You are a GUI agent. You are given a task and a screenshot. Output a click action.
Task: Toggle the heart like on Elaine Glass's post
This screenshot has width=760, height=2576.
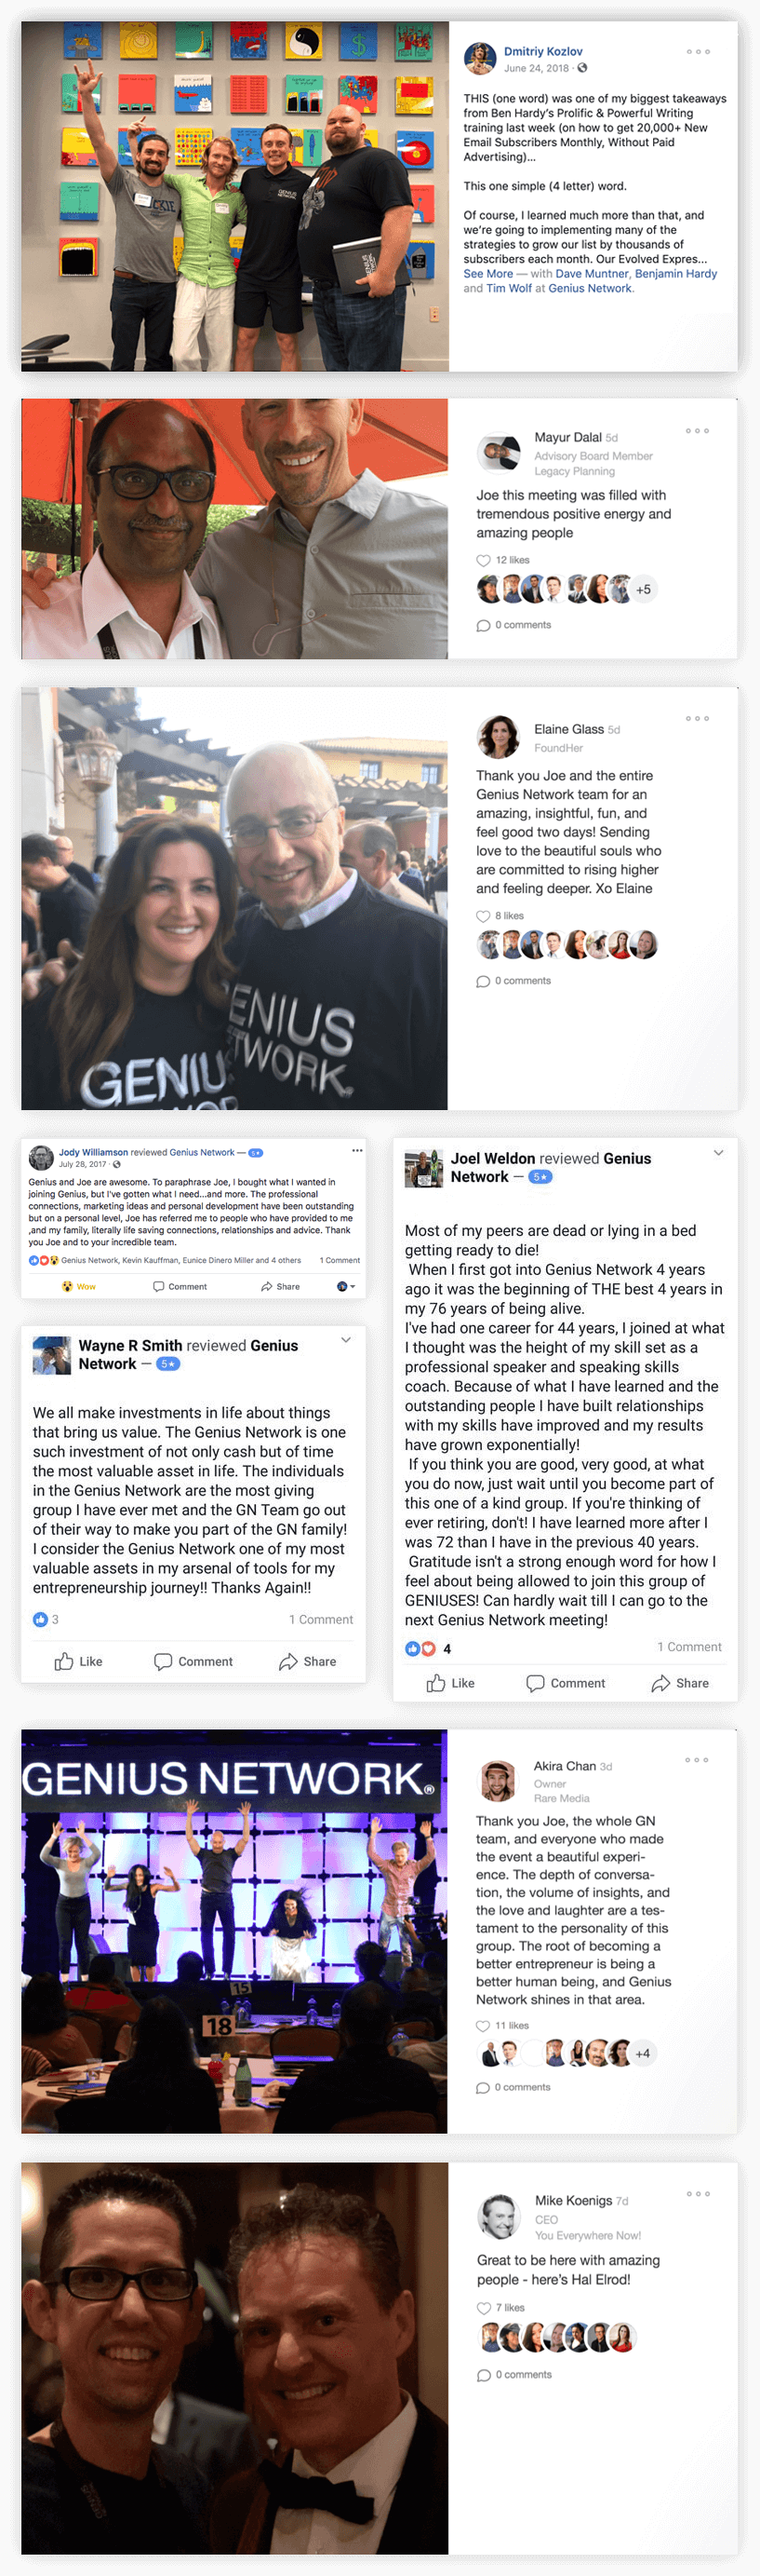(x=484, y=916)
